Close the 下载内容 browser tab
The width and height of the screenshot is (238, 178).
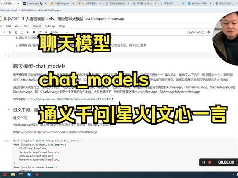point(183,3)
